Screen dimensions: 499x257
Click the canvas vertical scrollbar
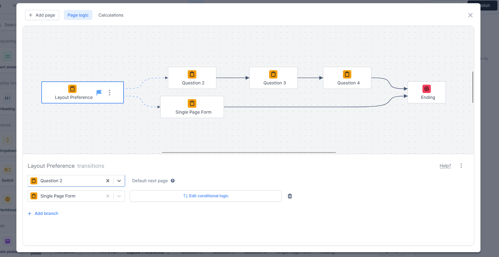[x=473, y=87]
